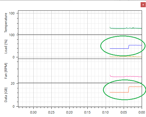Click the 20 value on Data axis
The width and height of the screenshot is (146, 117).
tap(13, 84)
